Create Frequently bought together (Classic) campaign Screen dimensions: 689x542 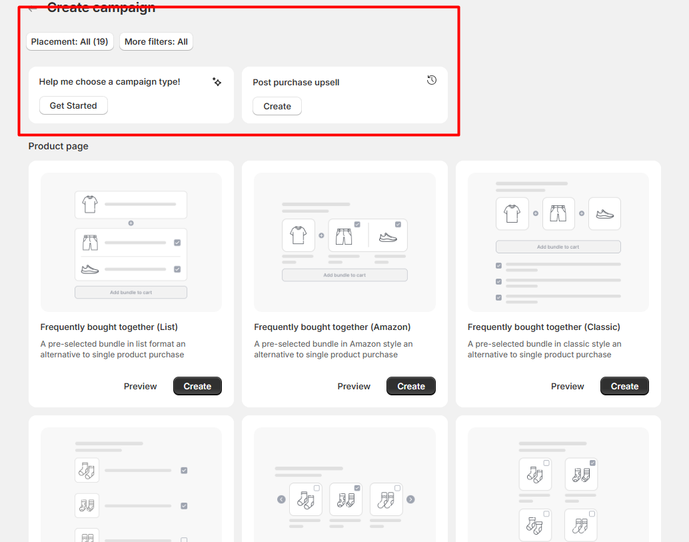pyautogui.click(x=624, y=387)
